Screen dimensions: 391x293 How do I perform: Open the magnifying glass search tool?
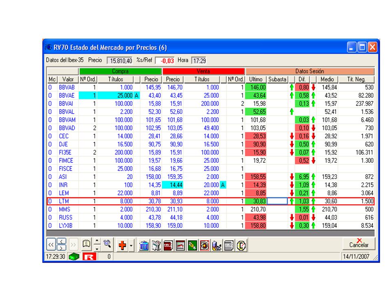108,244
